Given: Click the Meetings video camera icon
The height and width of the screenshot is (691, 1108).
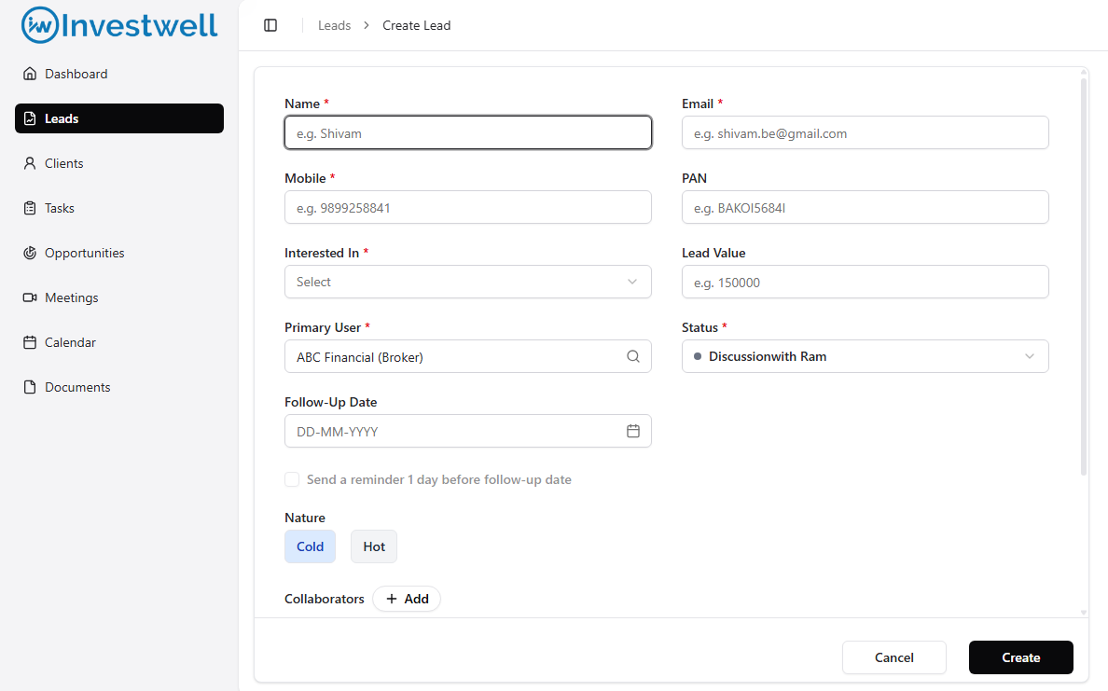Looking at the screenshot, I should 30,297.
